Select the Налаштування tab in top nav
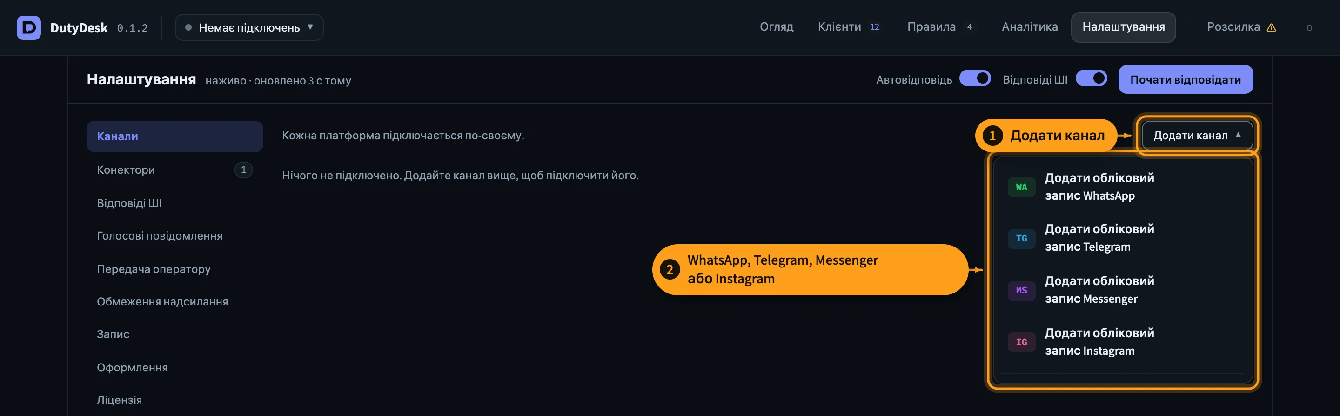Screen dimensions: 1340x416 (1124, 27)
